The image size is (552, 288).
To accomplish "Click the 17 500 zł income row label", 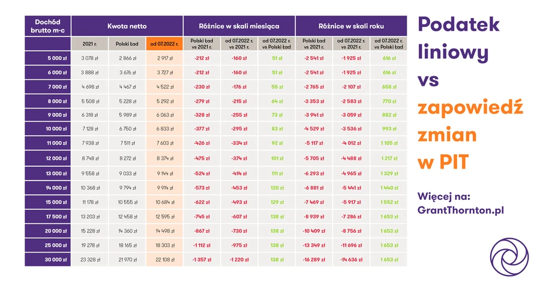I will pyautogui.click(x=47, y=217).
